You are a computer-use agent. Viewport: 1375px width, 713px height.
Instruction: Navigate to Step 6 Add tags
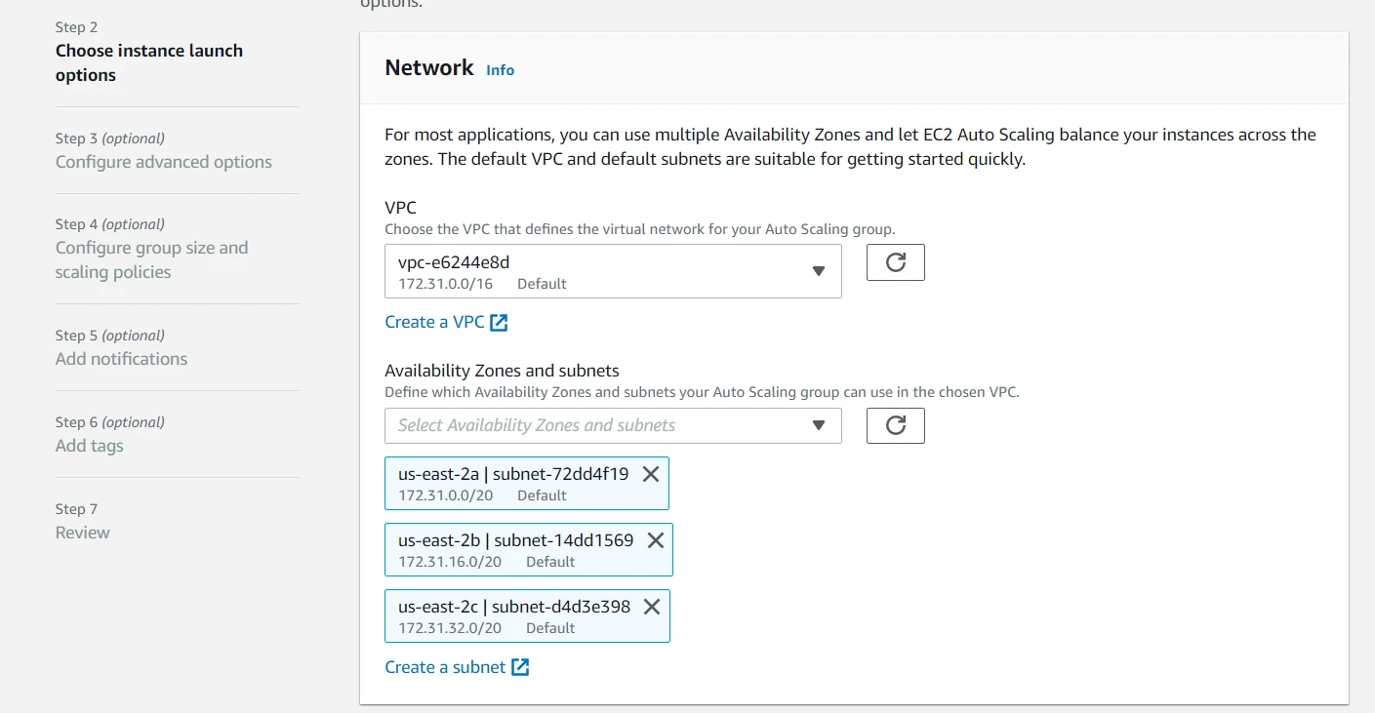88,445
